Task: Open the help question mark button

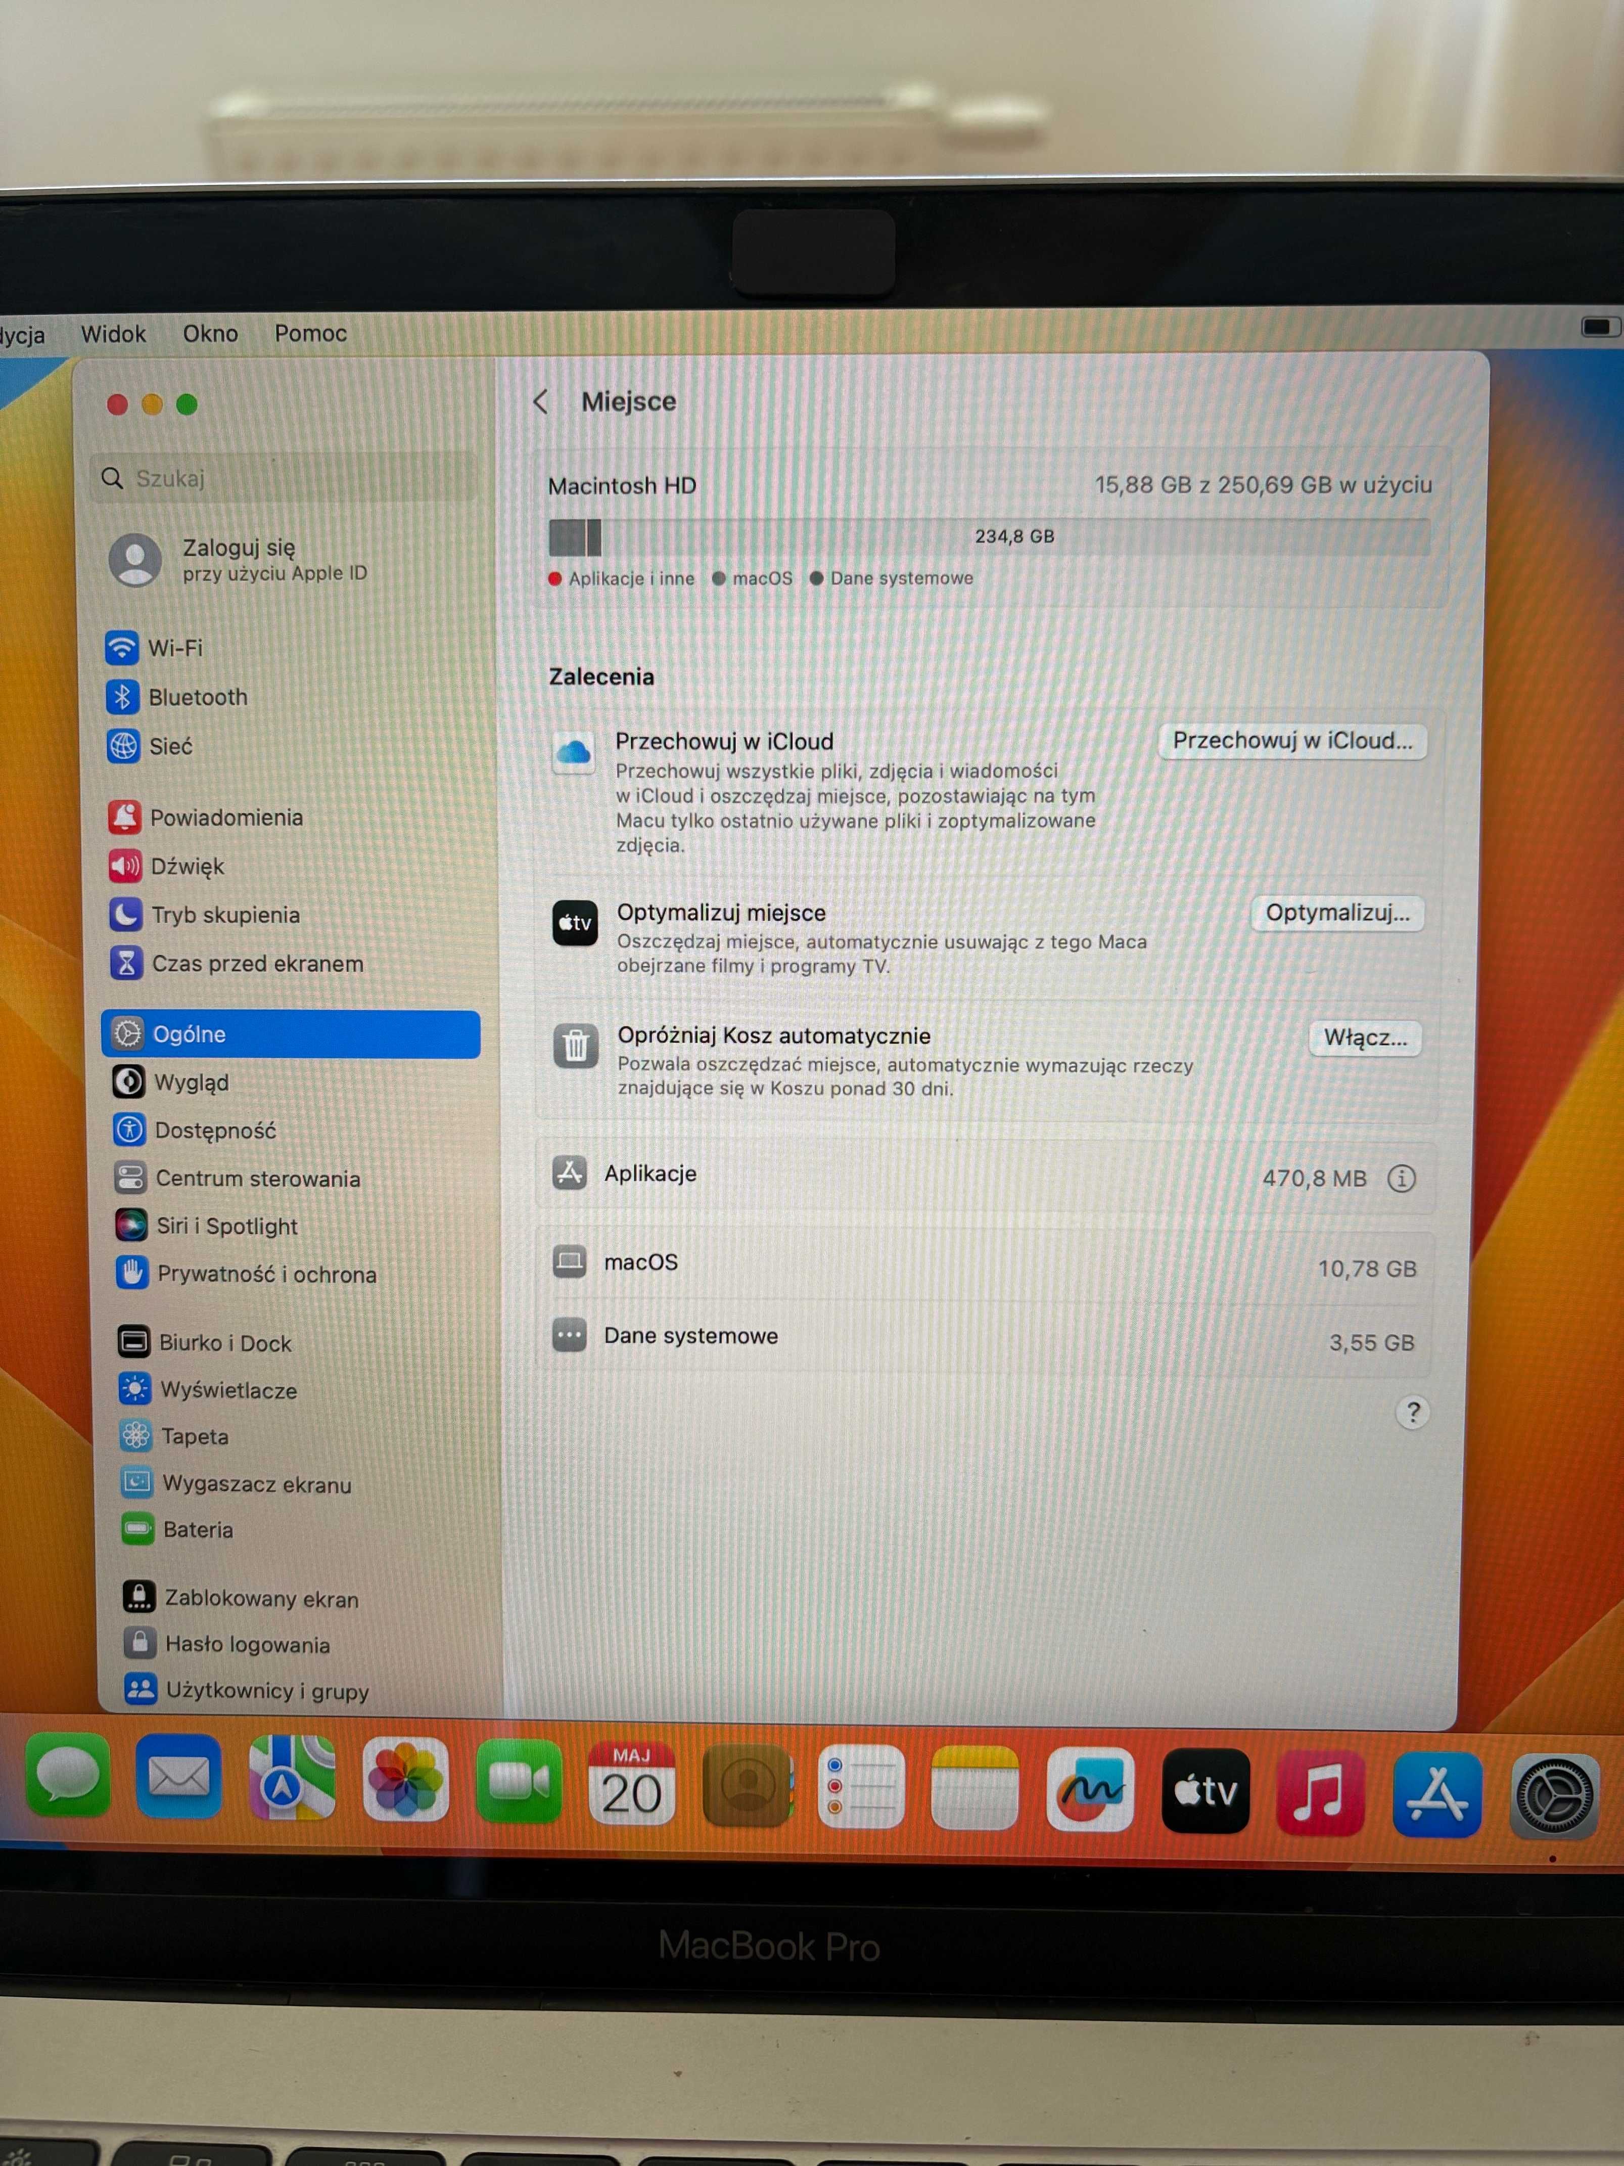Action: coord(1412,1412)
